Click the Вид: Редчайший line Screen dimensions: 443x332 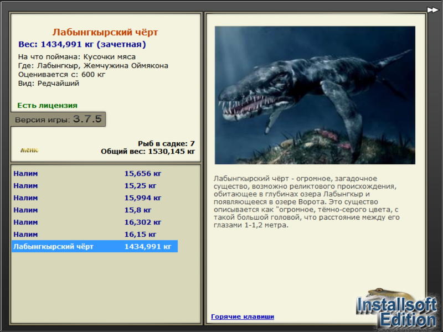click(x=49, y=84)
